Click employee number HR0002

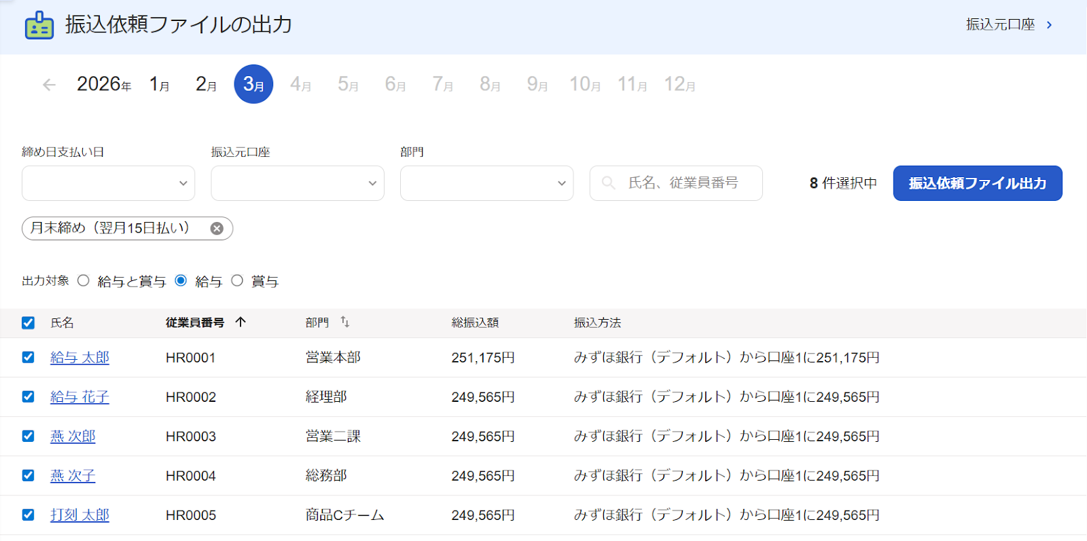pyautogui.click(x=191, y=397)
